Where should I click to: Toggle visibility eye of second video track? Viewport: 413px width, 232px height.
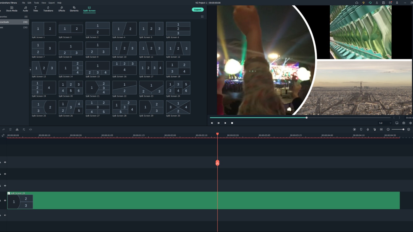point(5,174)
